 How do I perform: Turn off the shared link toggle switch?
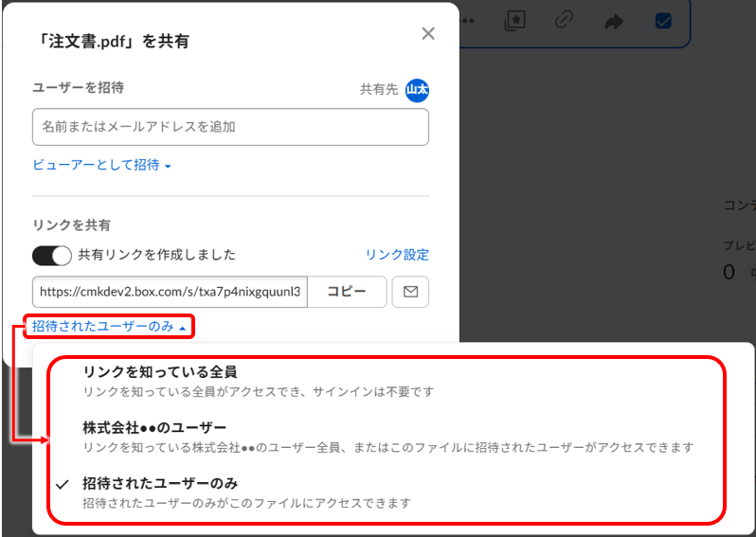[x=51, y=255]
